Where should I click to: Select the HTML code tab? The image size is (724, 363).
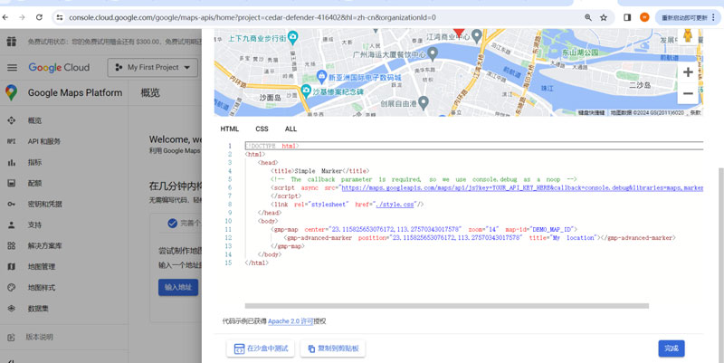pyautogui.click(x=230, y=129)
